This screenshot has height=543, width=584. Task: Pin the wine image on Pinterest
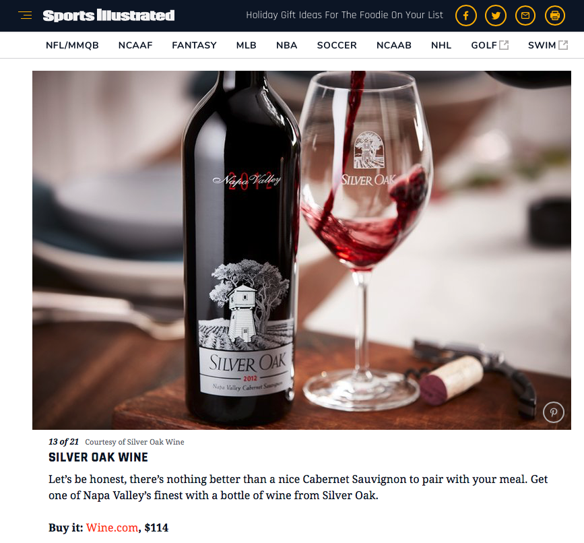(554, 412)
